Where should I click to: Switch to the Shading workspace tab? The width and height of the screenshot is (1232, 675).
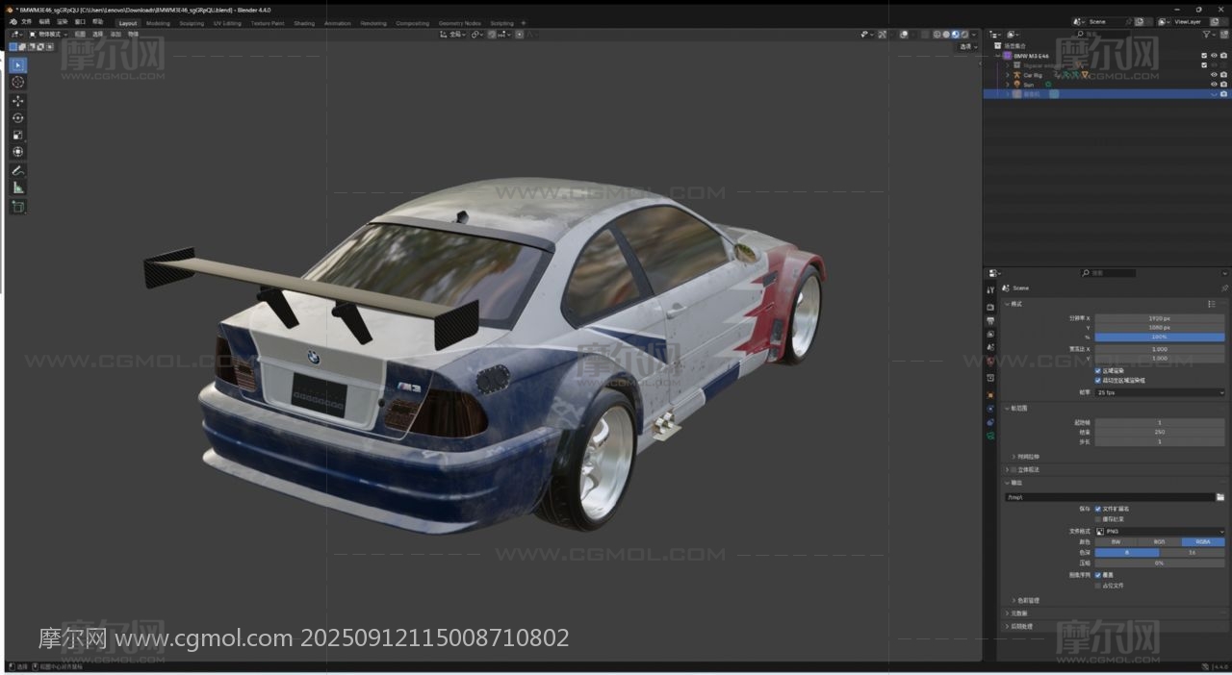tap(304, 23)
